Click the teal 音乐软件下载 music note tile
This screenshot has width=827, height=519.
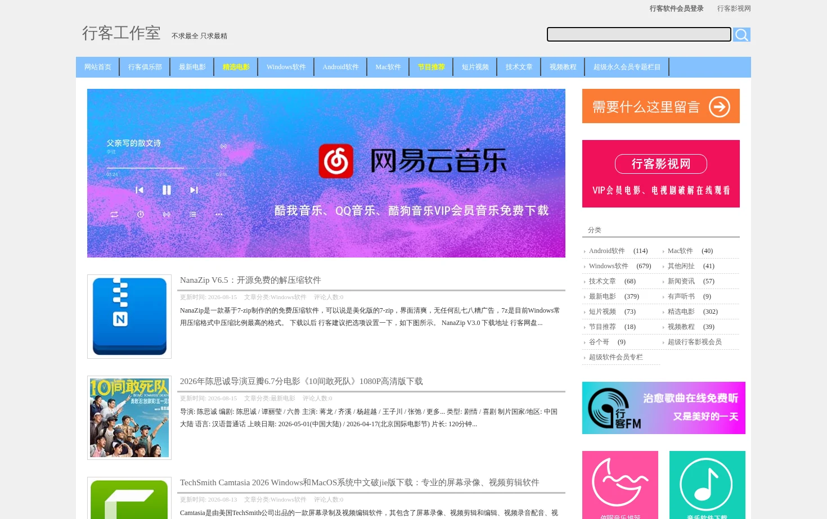click(x=707, y=485)
